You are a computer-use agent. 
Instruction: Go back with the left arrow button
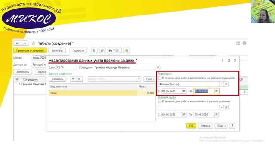pyautogui.click(x=17, y=43)
